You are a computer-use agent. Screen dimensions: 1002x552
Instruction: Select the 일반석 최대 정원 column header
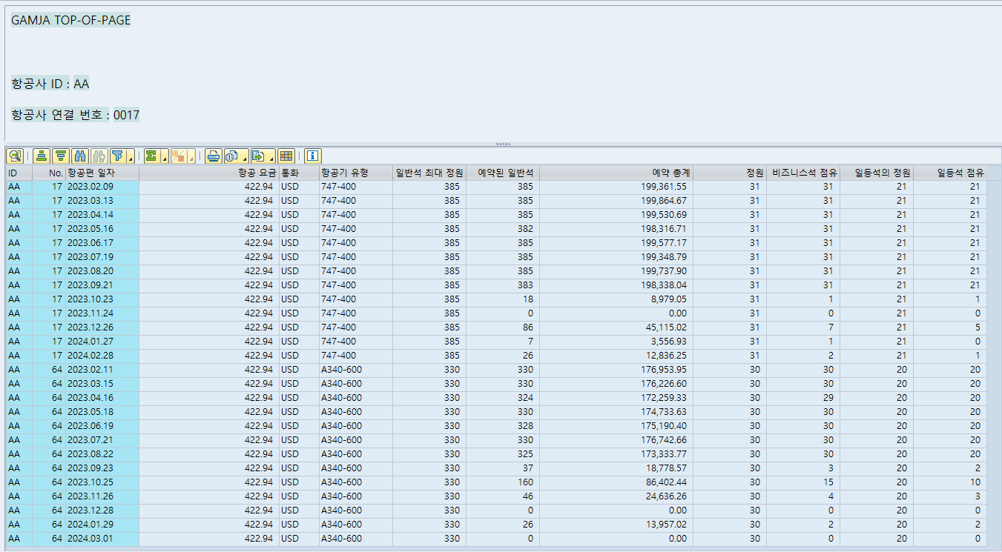(x=429, y=173)
